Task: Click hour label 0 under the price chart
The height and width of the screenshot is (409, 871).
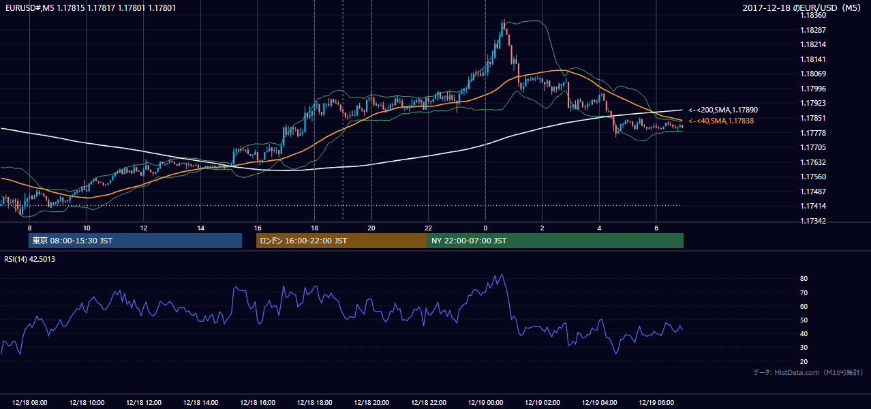Action: coord(485,228)
